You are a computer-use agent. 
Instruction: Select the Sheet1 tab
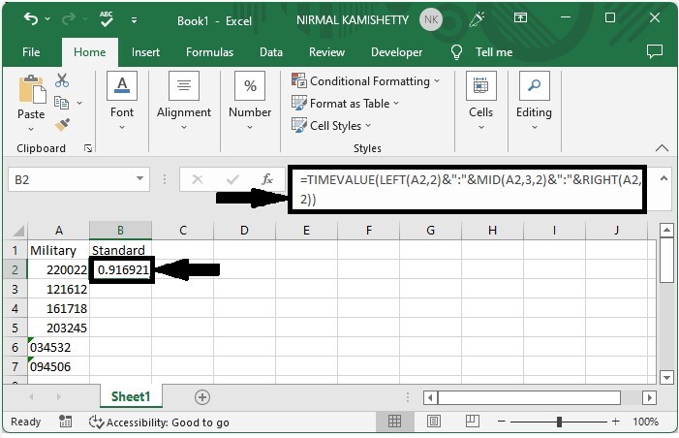click(131, 396)
